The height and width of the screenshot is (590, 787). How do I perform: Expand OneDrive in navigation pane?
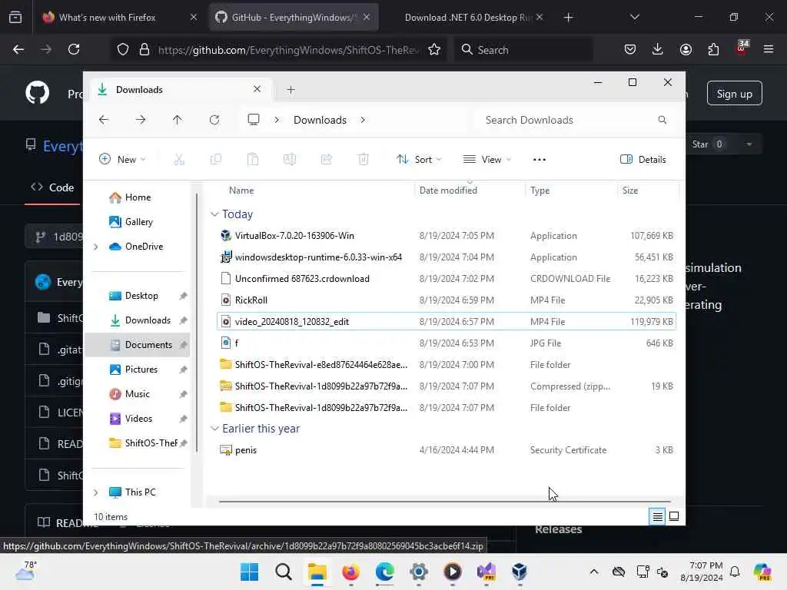point(96,247)
